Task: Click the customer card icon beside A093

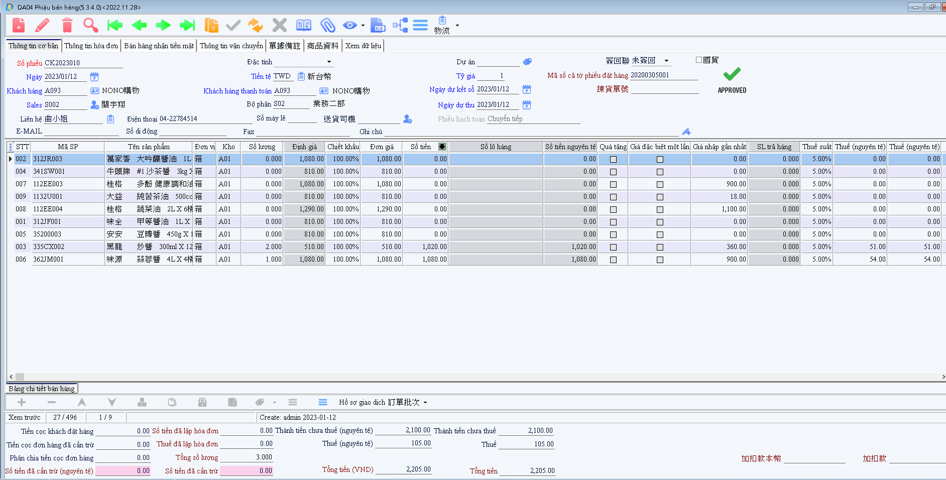Action: click(95, 91)
